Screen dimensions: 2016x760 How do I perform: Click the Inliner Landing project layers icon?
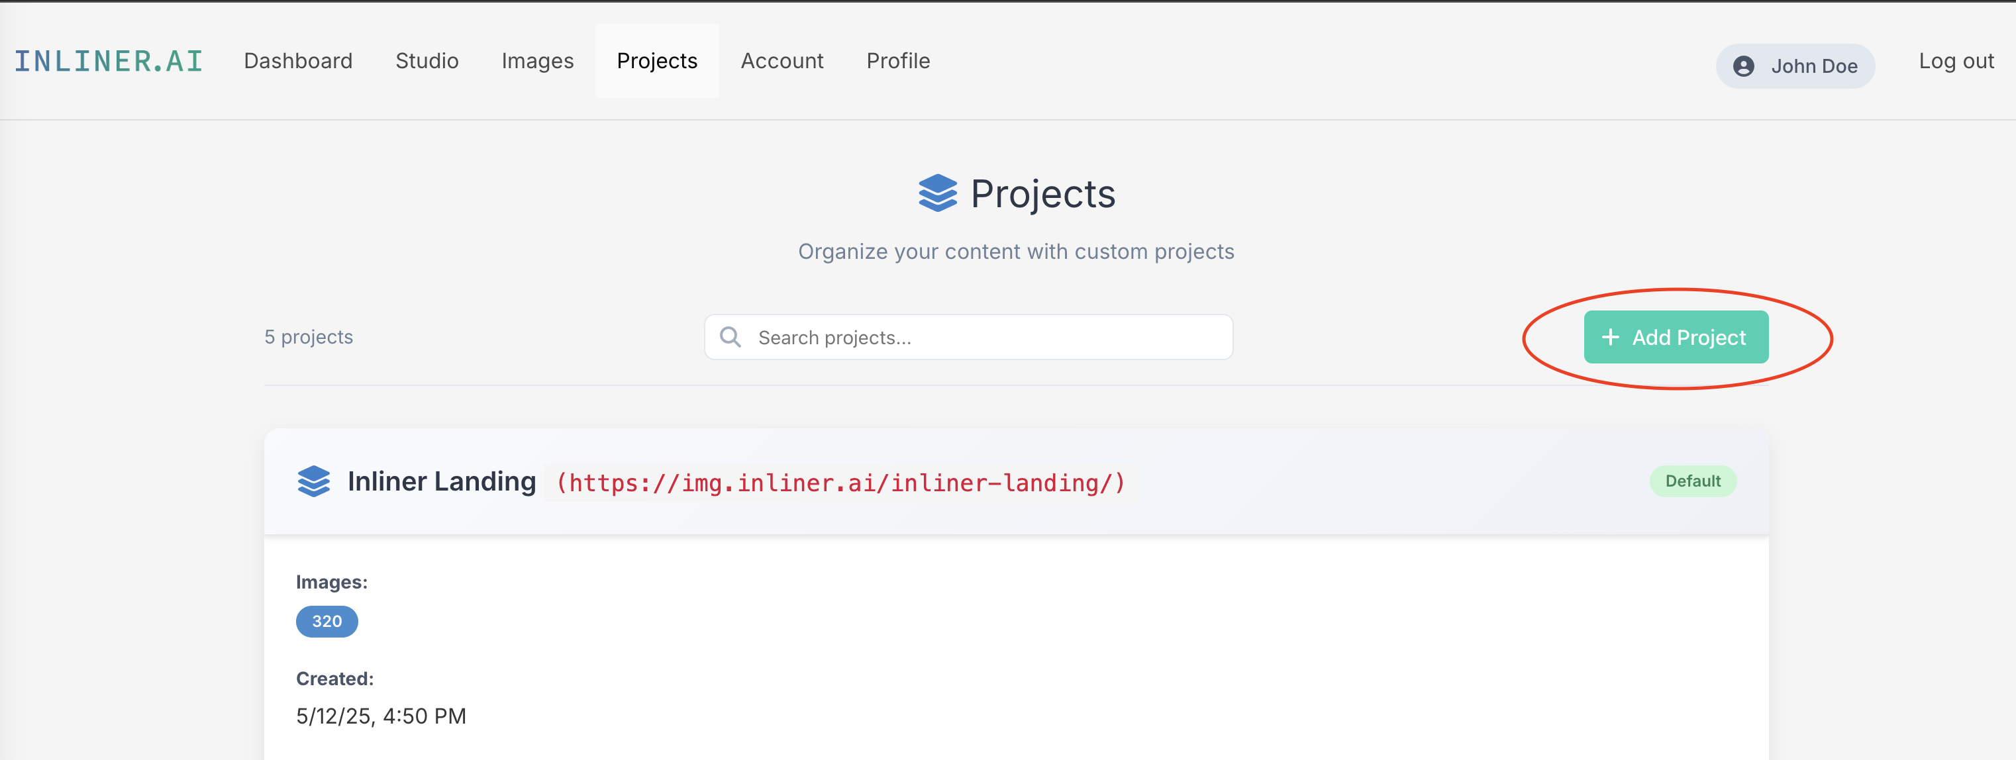pos(314,481)
